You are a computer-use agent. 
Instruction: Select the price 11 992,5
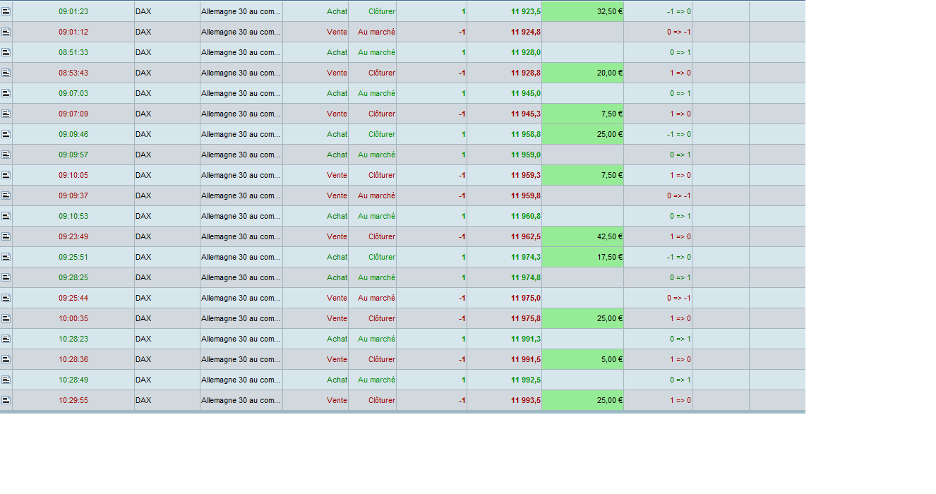526,380
